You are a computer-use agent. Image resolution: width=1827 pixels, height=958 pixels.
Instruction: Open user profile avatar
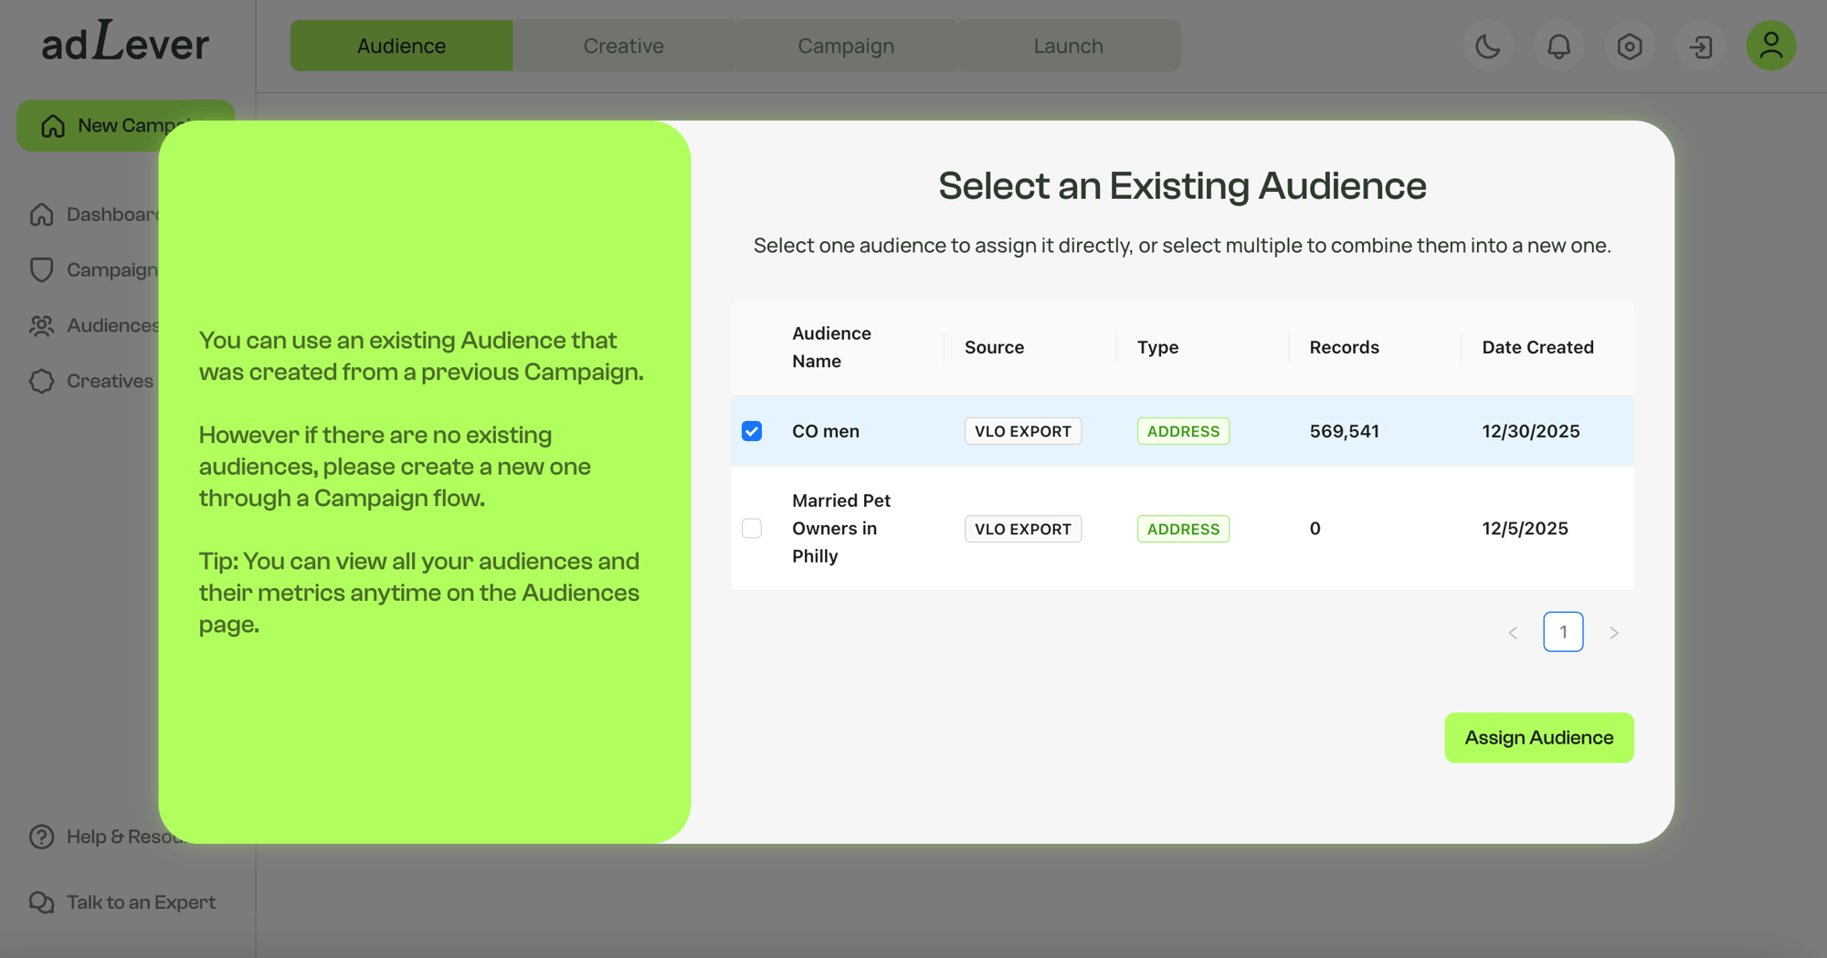pos(1770,46)
